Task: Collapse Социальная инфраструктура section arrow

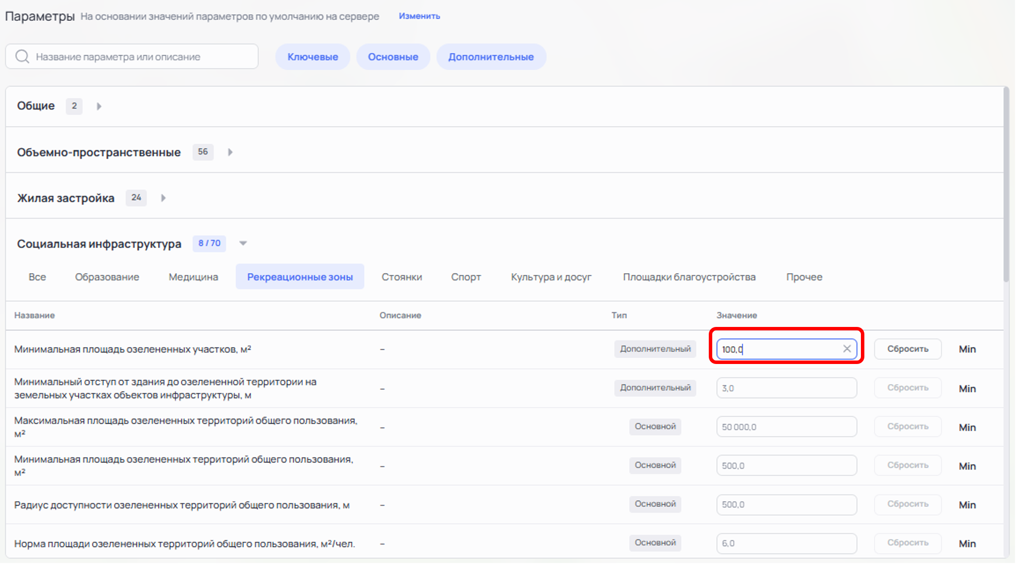Action: [243, 243]
